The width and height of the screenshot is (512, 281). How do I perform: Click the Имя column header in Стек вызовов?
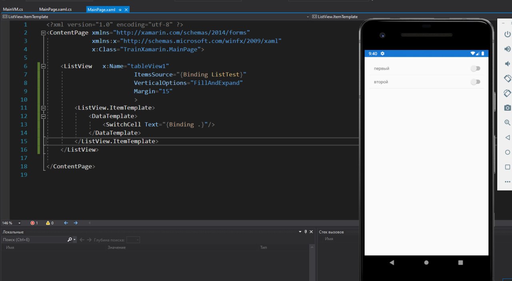pos(329,239)
